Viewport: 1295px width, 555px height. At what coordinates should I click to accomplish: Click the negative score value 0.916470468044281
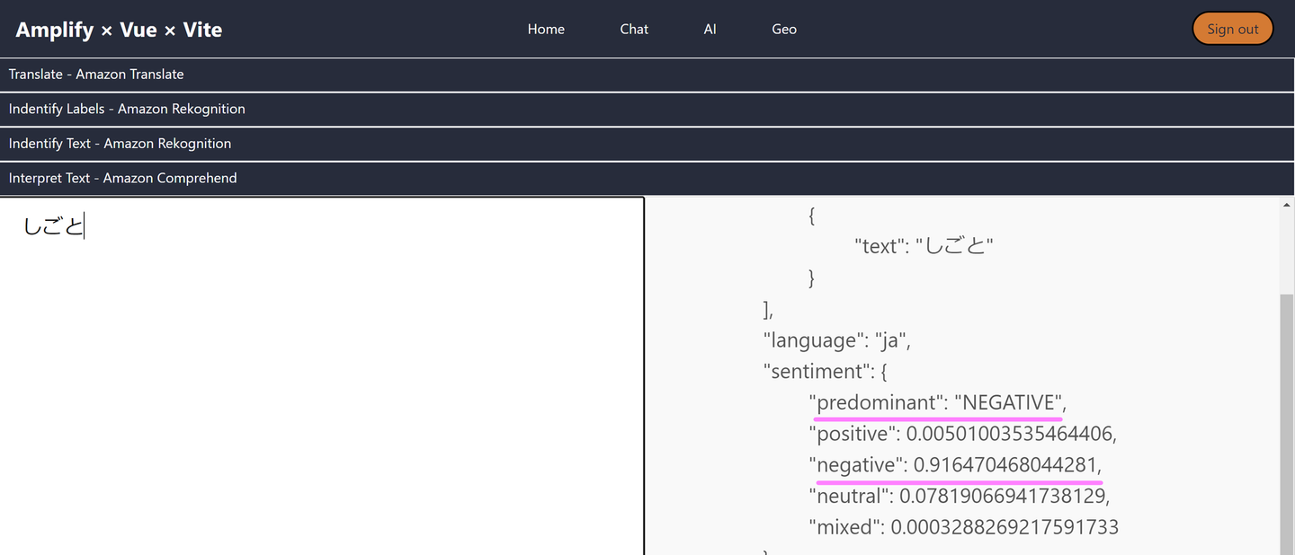coord(1006,464)
